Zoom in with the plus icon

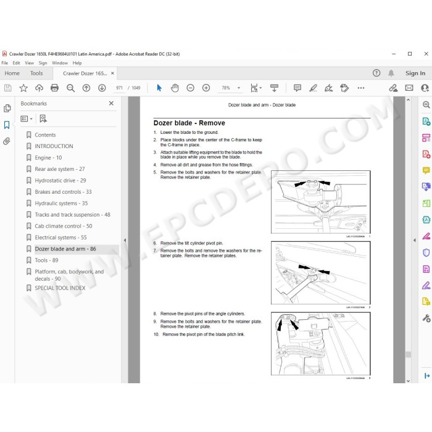[x=206, y=88]
